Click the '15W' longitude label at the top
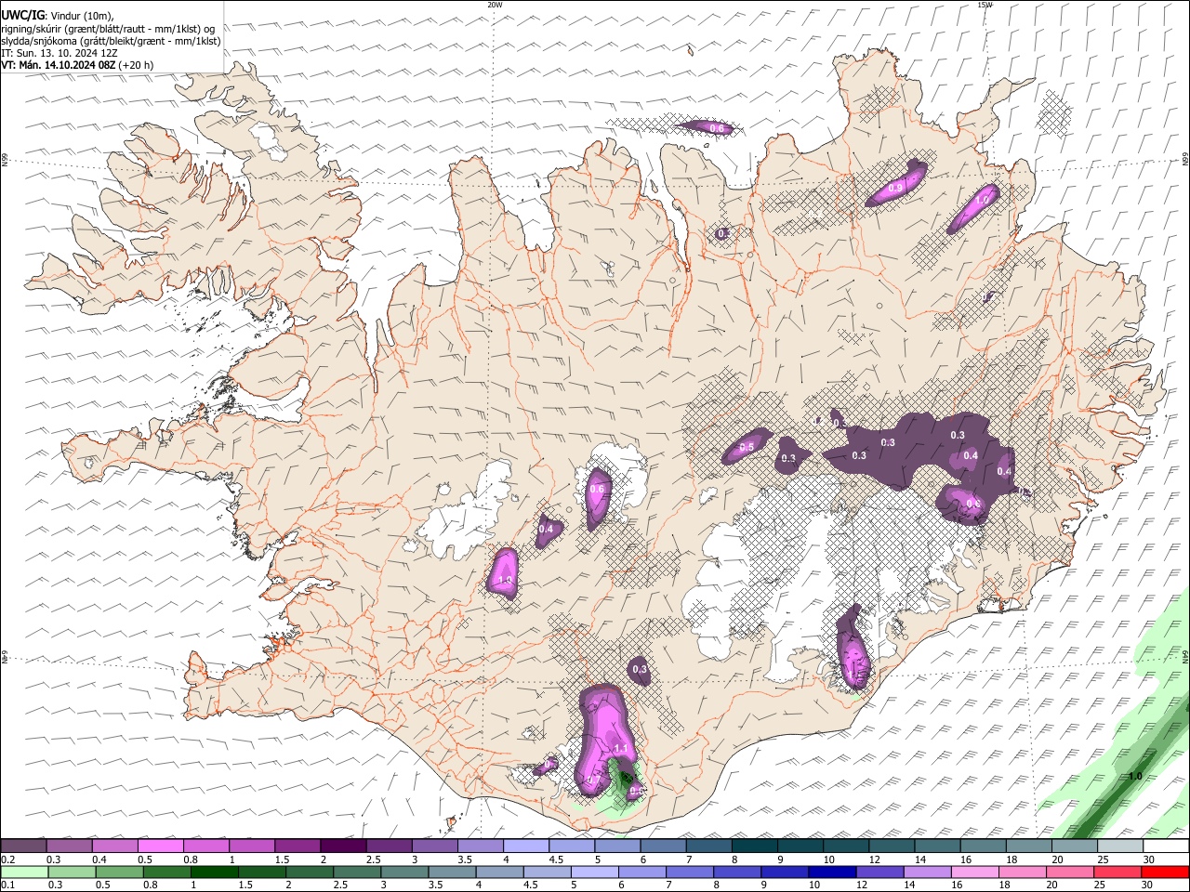The width and height of the screenshot is (1190, 892). pos(985,5)
